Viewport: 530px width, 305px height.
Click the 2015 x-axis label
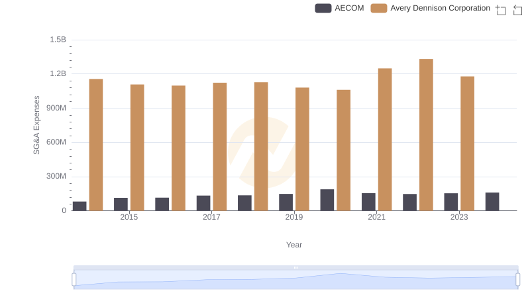point(129,217)
